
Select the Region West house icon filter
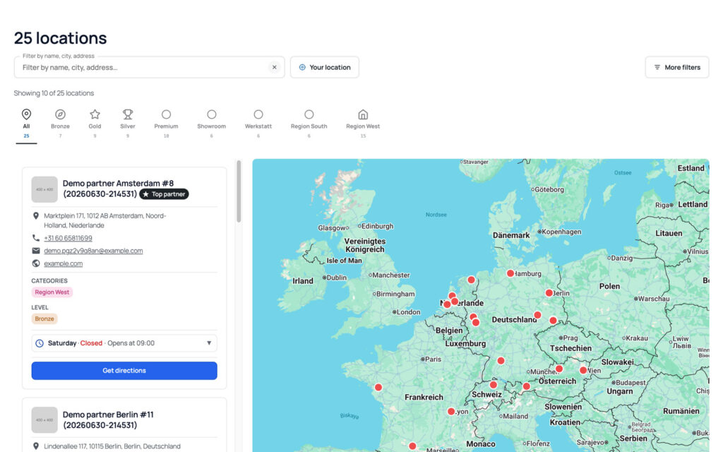[363, 114]
